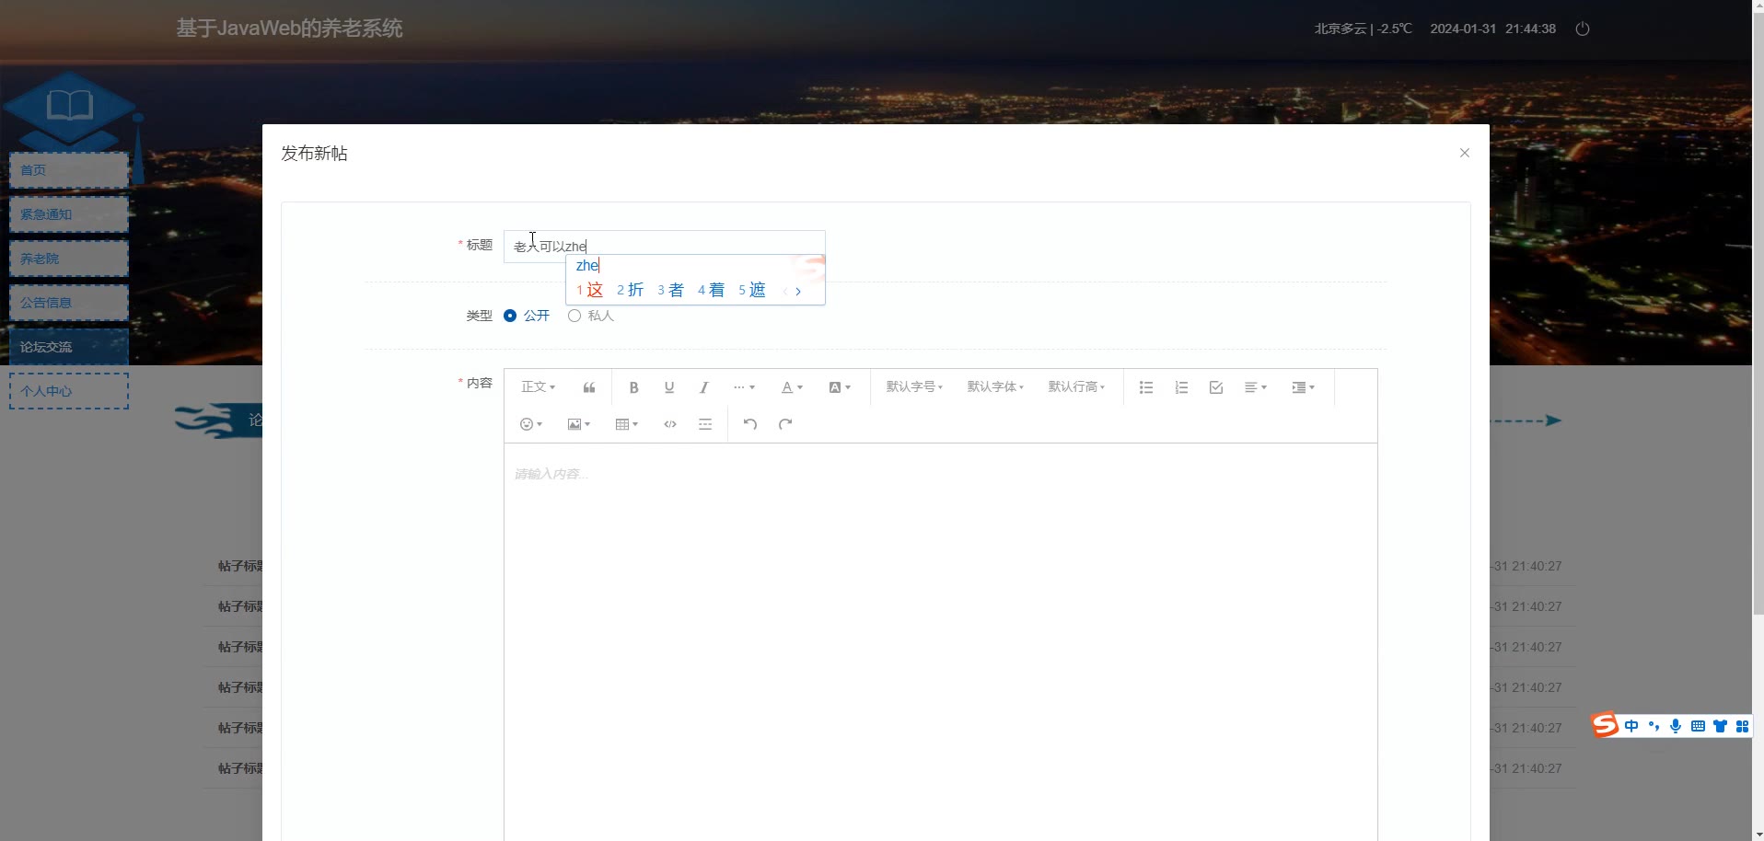1764x841 pixels.
Task: Choose IME candidate 3 者
Action: point(671,291)
